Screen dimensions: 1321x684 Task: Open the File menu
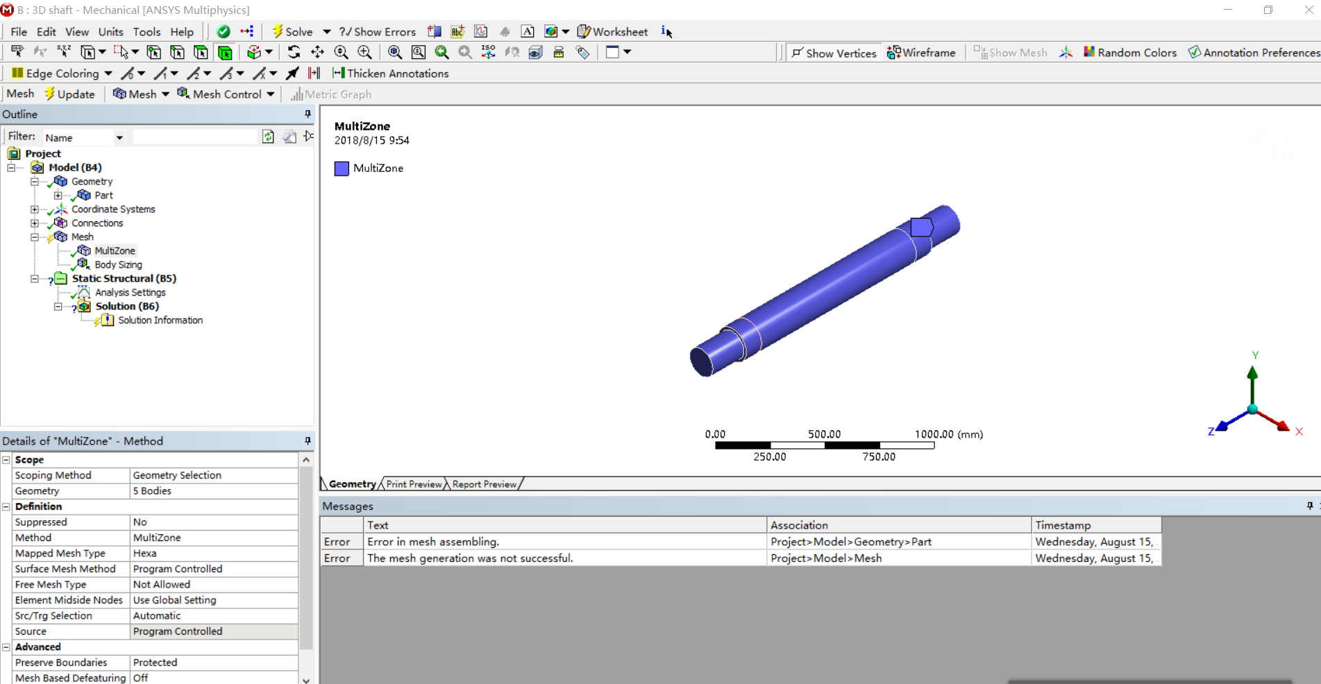pyautogui.click(x=19, y=32)
